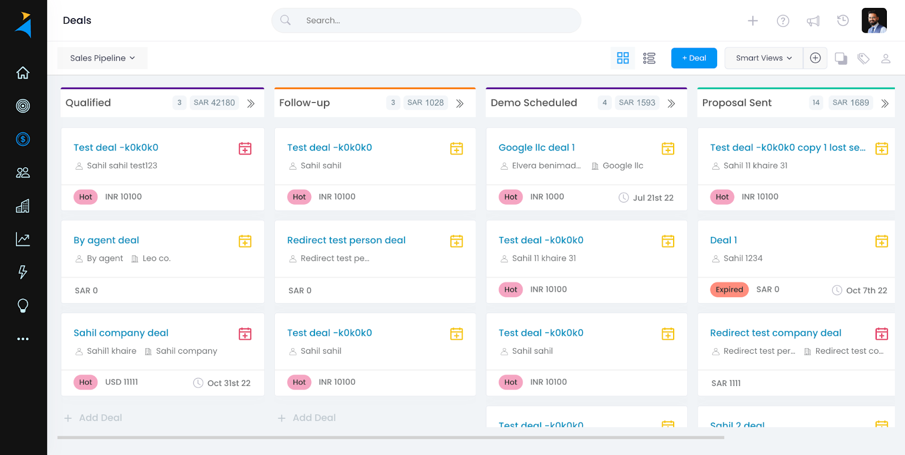Add activity to Google llc deal 1
Image resolution: width=905 pixels, height=455 pixels.
click(x=668, y=149)
